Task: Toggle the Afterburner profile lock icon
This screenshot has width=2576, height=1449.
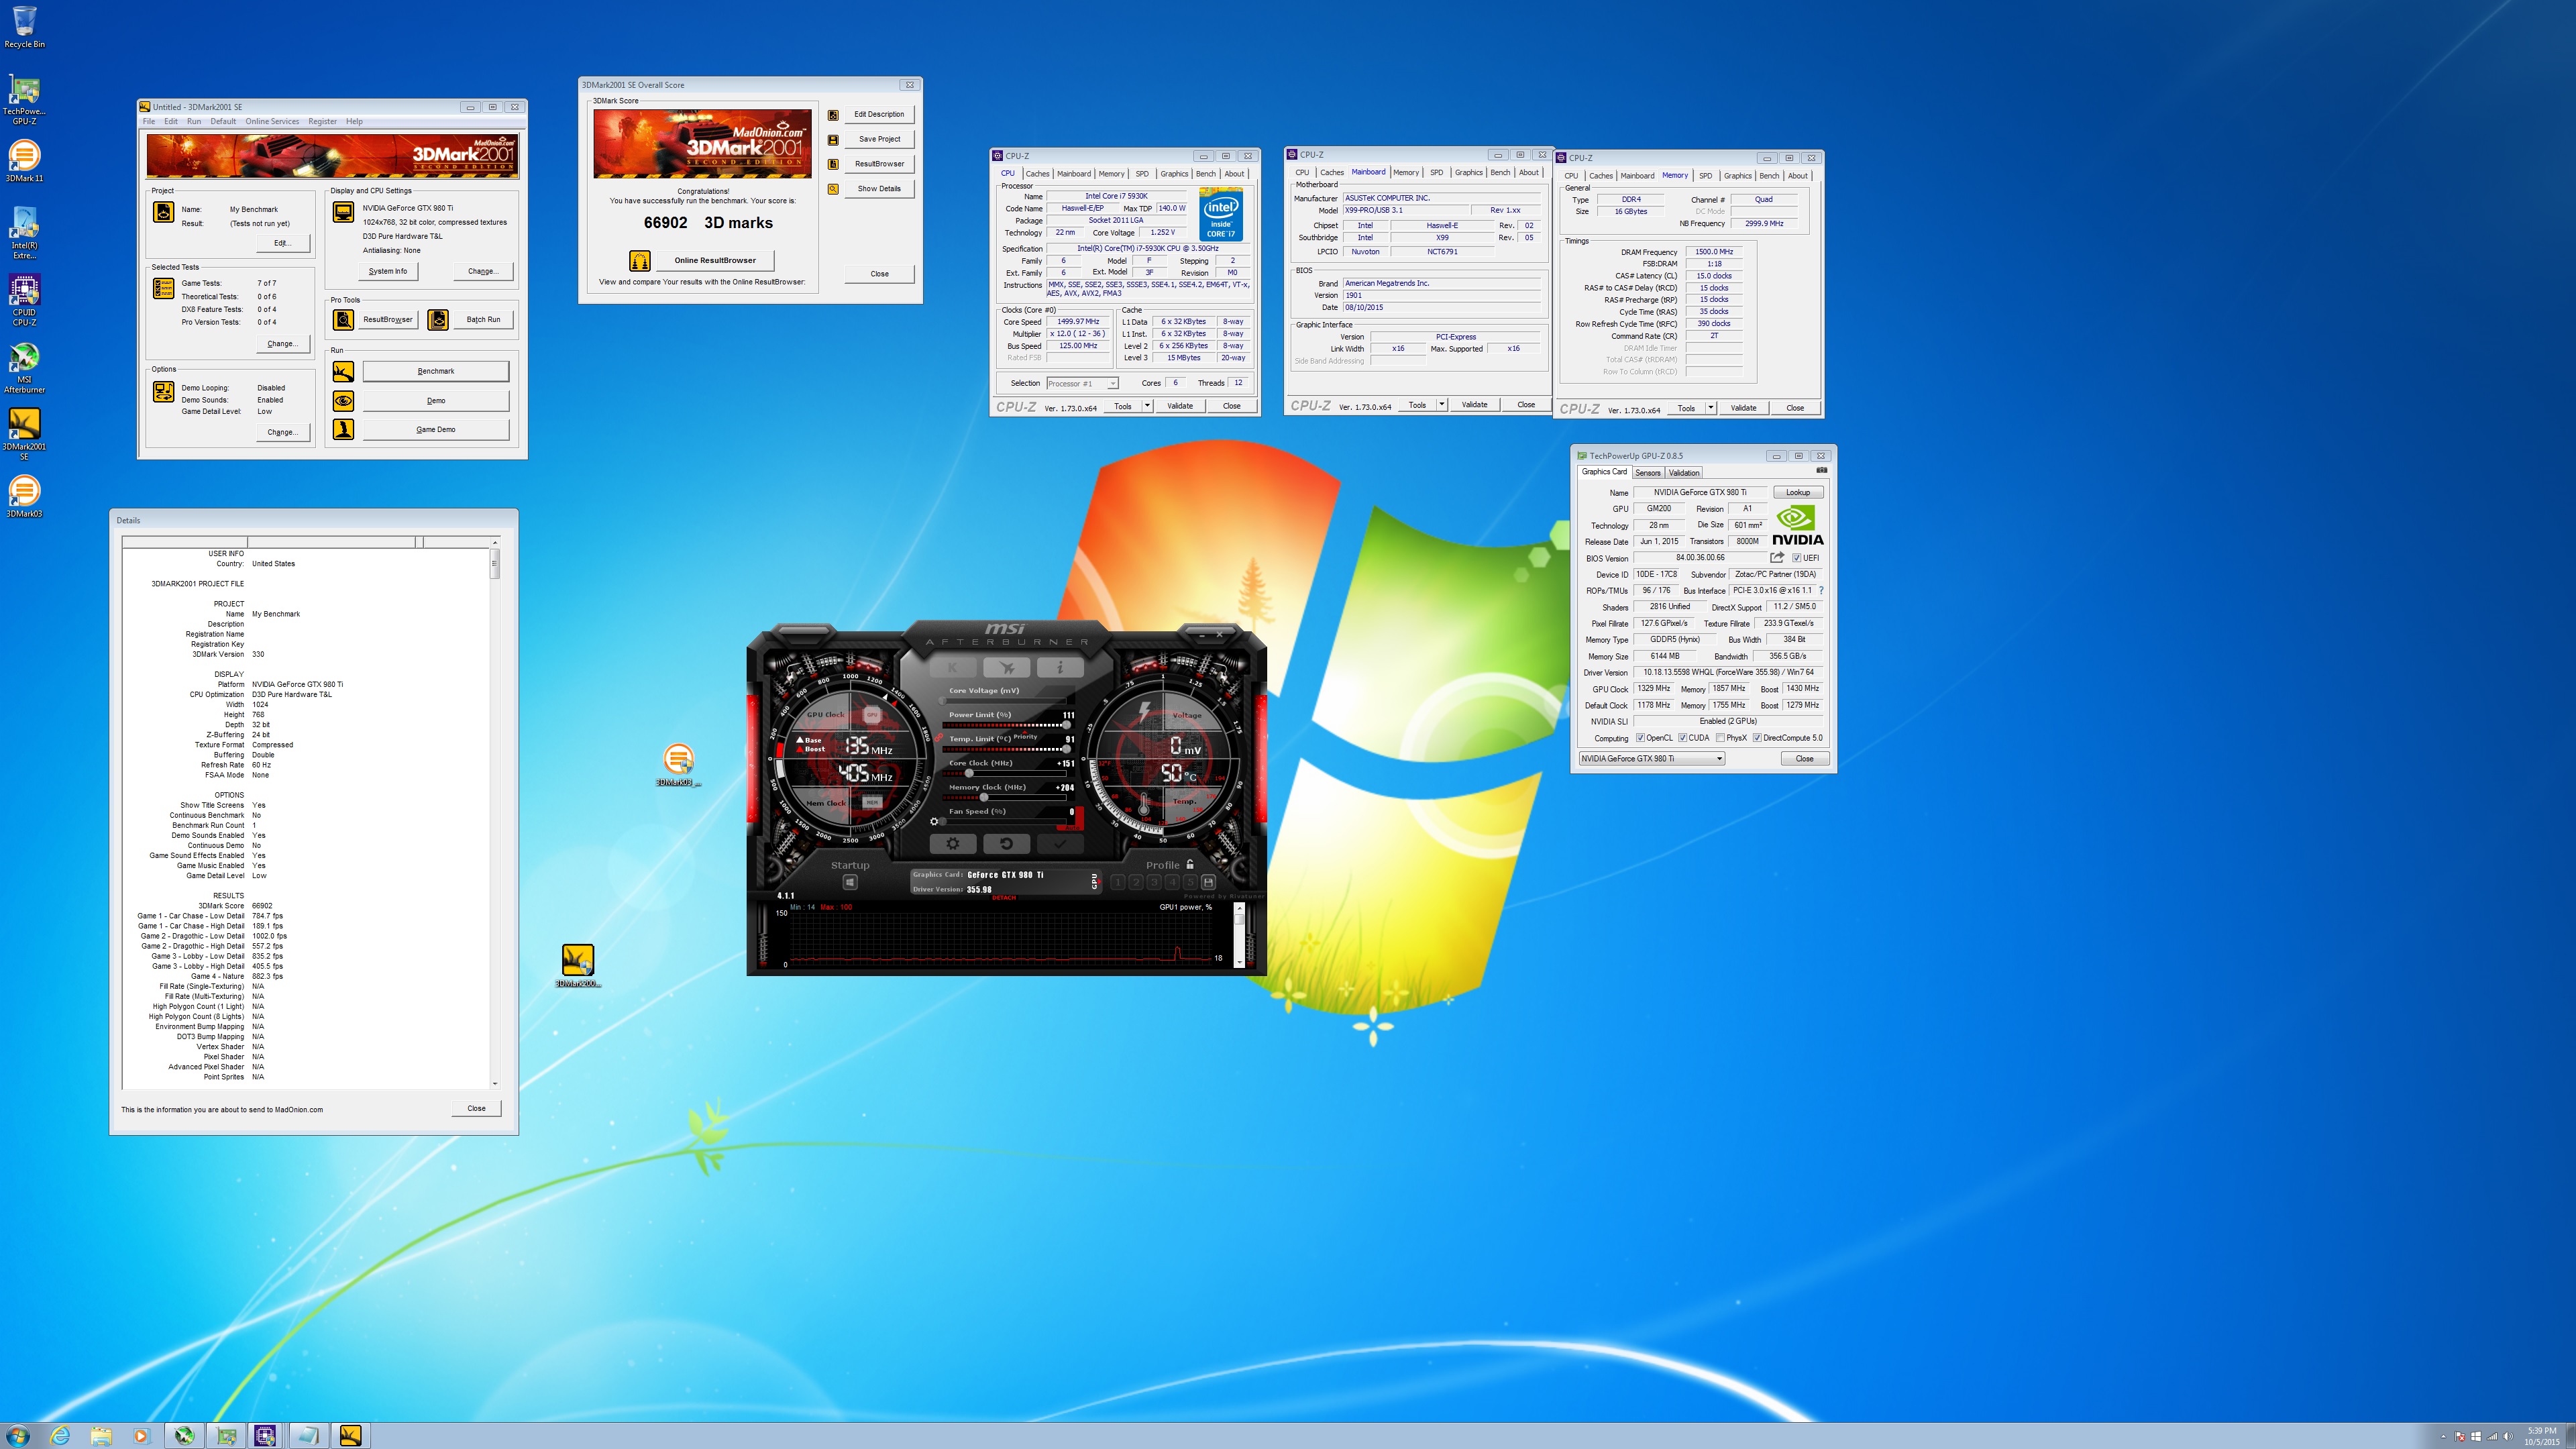Action: (1190, 864)
